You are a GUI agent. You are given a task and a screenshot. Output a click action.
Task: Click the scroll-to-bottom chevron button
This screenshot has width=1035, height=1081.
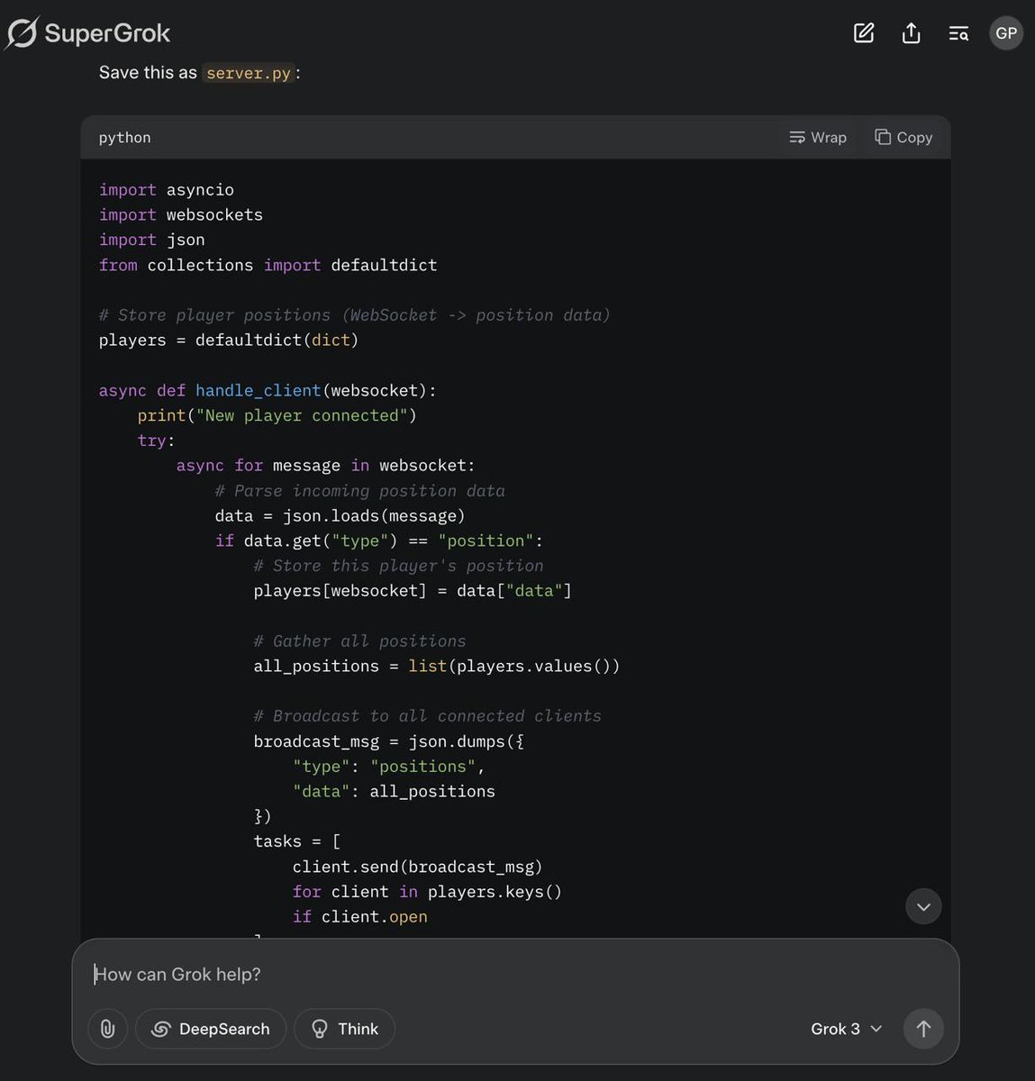tap(923, 906)
